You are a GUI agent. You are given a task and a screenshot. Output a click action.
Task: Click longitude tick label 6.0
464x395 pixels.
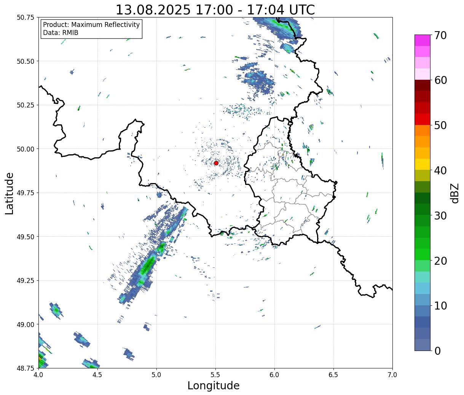click(x=274, y=375)
